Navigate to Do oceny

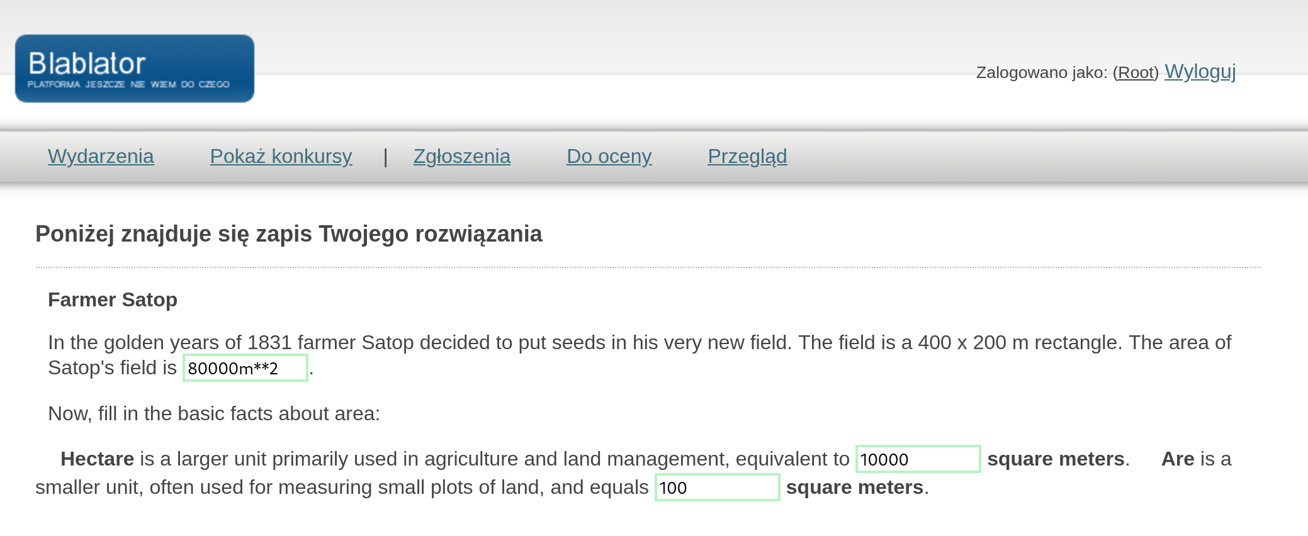tap(609, 157)
